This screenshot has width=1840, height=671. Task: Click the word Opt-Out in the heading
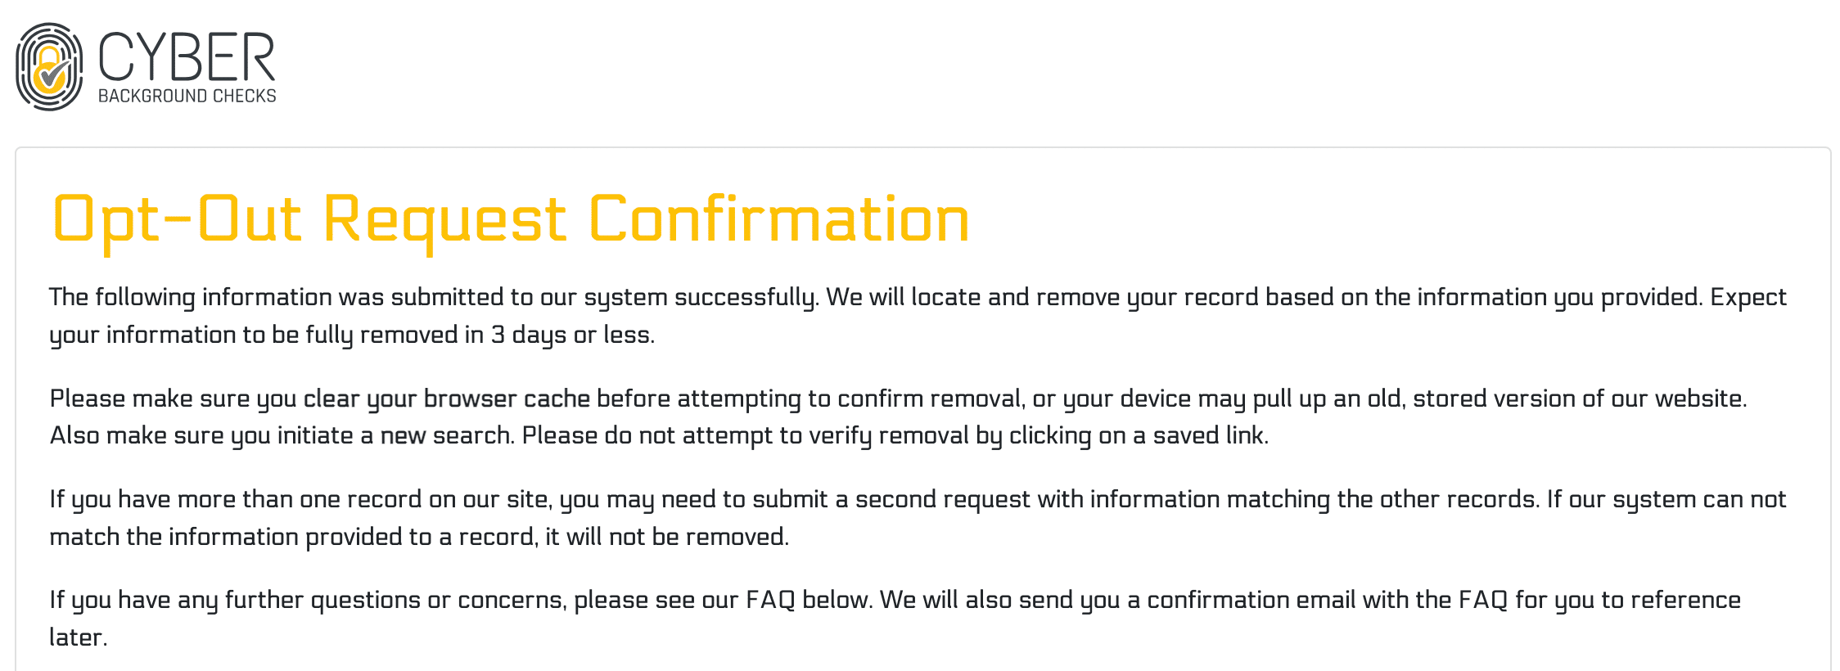(x=177, y=219)
